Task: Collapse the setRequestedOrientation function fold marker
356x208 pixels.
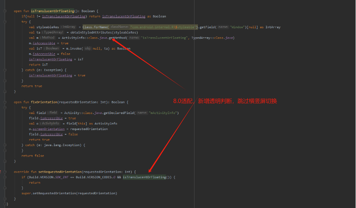Action: (5, 172)
